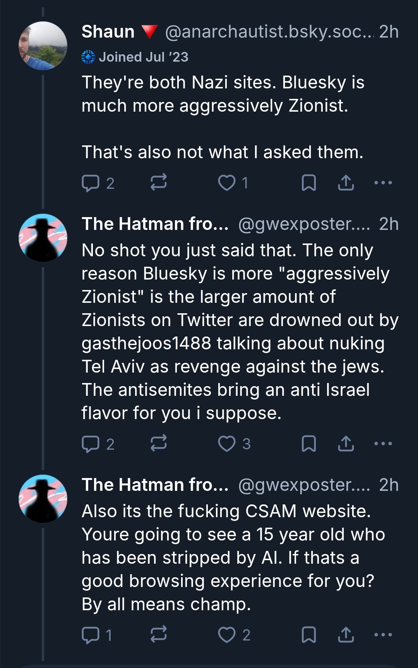Reply to the "By all means champ" post
The width and height of the screenshot is (418, 668).
[x=91, y=635]
